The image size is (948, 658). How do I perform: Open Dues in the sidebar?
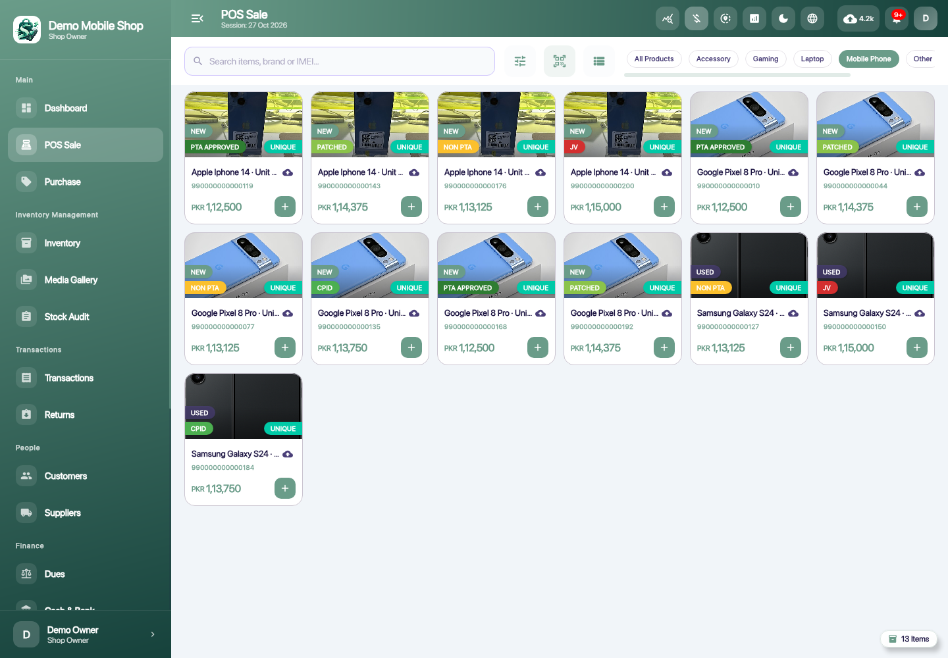coord(86,574)
